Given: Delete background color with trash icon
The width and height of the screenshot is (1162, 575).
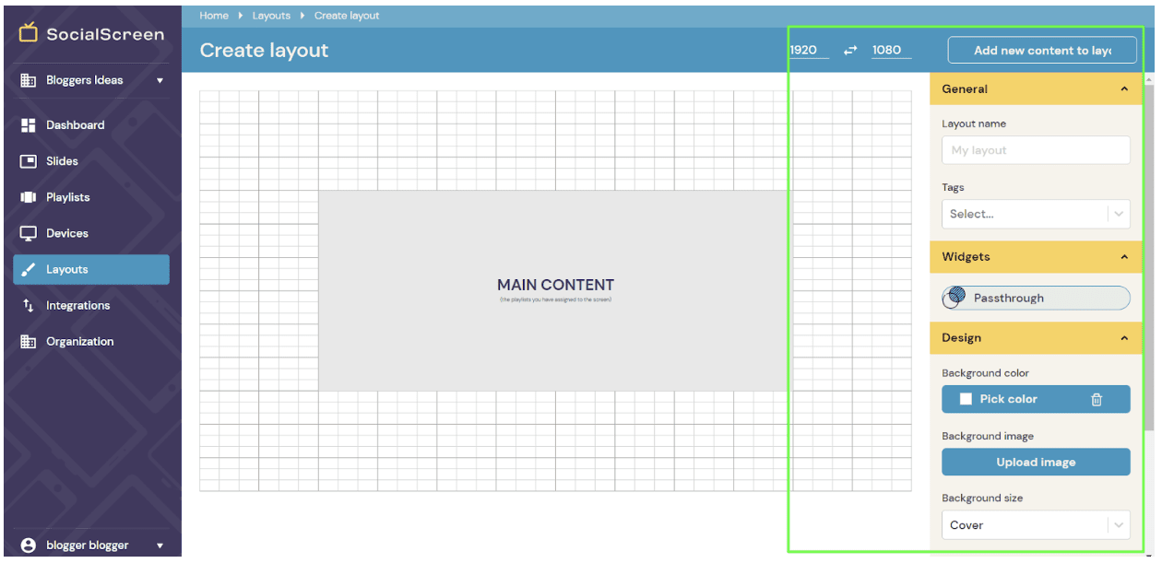Looking at the screenshot, I should 1097,399.
